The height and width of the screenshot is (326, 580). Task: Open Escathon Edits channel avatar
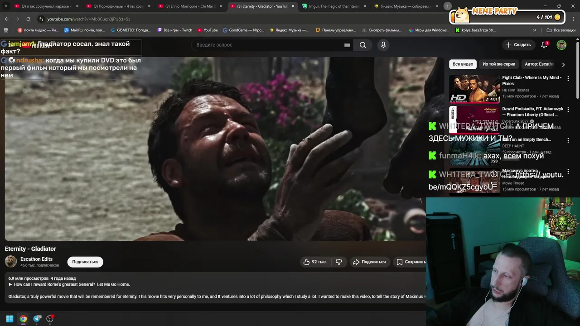click(x=11, y=261)
